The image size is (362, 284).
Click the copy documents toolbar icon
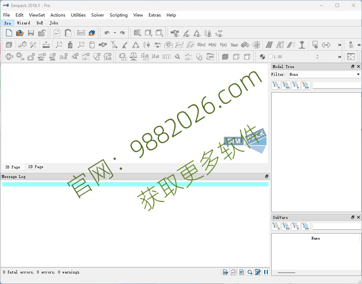[57, 33]
